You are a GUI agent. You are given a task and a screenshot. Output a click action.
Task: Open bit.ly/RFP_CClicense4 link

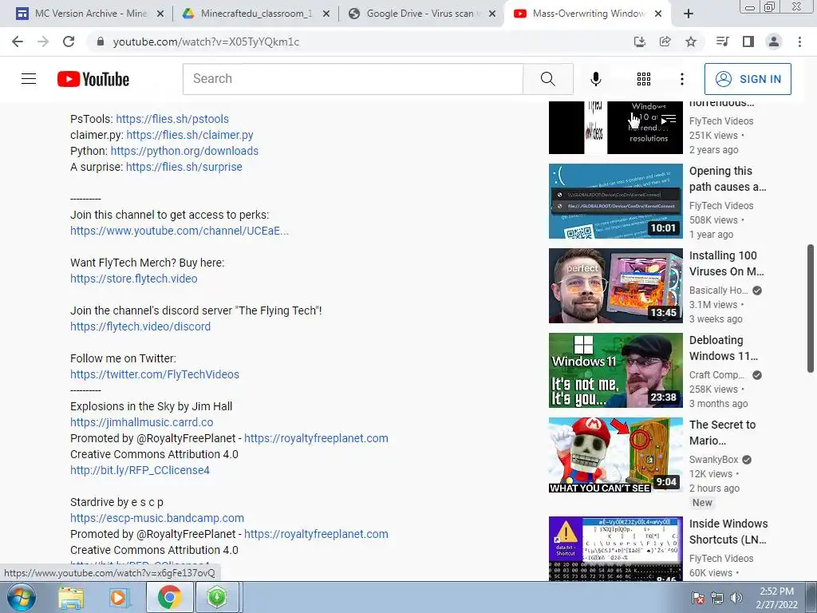pos(140,470)
